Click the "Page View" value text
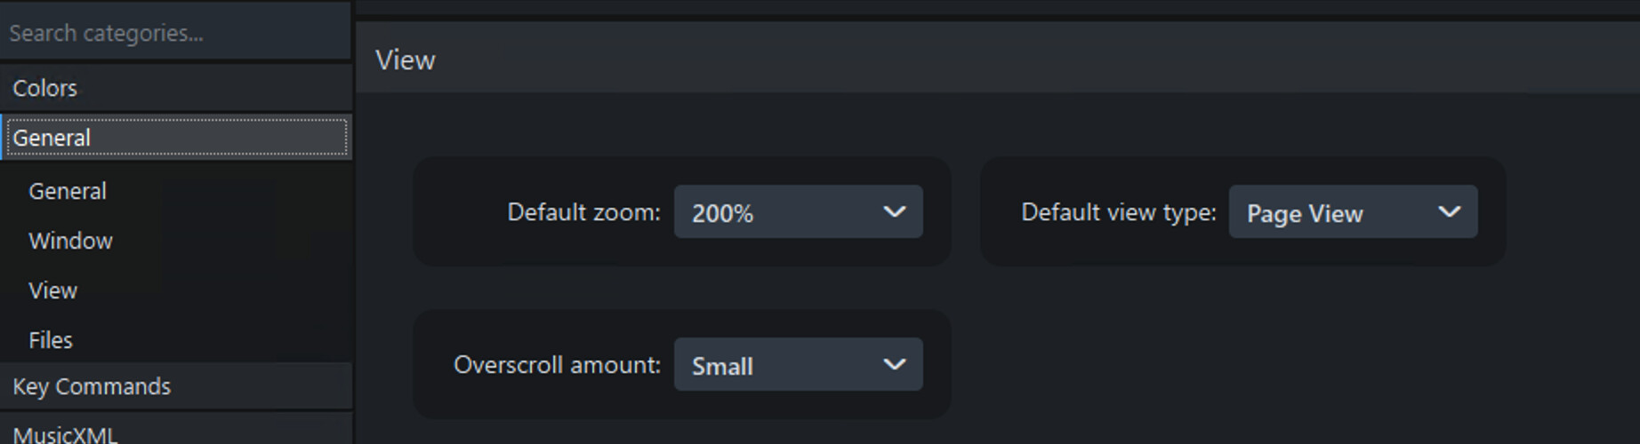 (1305, 213)
